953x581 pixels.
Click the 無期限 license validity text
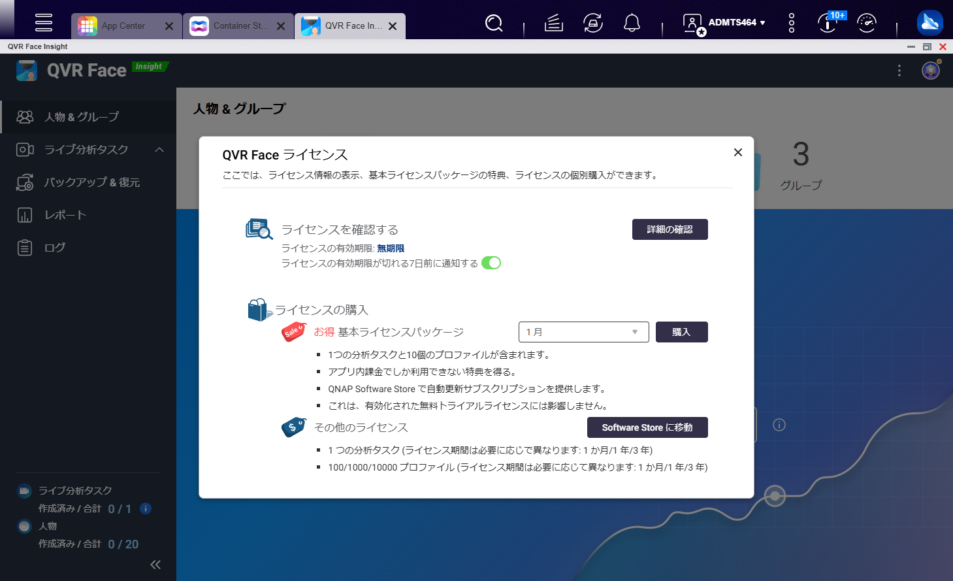pyautogui.click(x=391, y=248)
